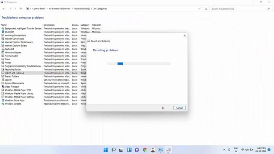Image resolution: width=274 pixels, height=154 pixels.
Task: Open Widgets from taskbar
Action: [x=129, y=150]
